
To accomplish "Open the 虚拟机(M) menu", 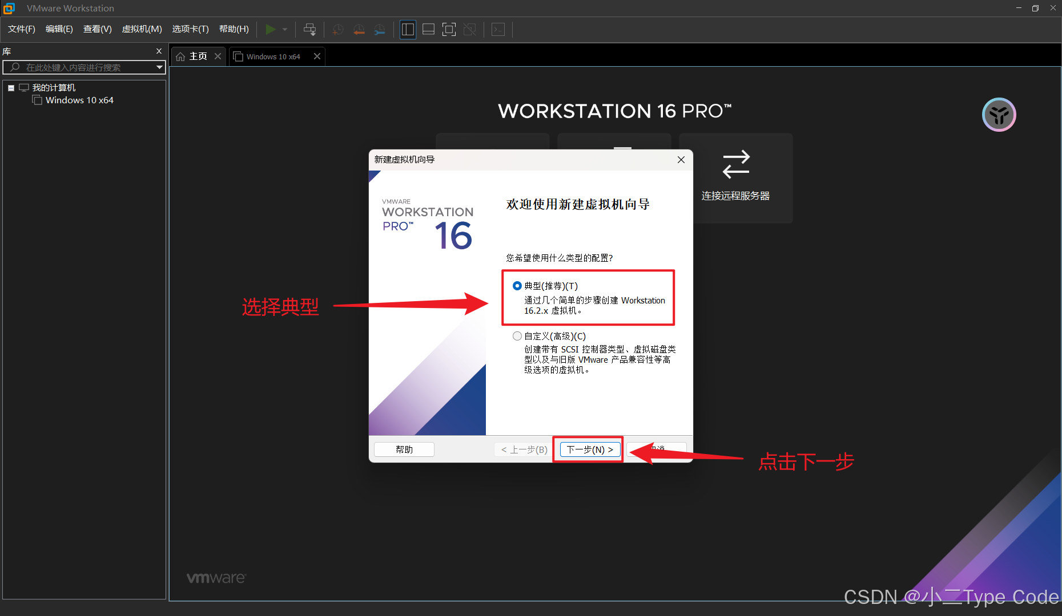I will (142, 29).
